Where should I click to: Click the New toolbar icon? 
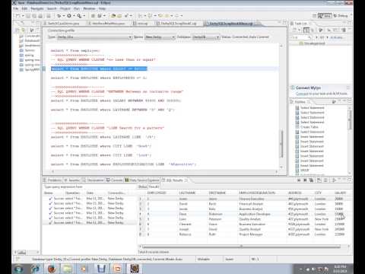[x=17, y=16]
